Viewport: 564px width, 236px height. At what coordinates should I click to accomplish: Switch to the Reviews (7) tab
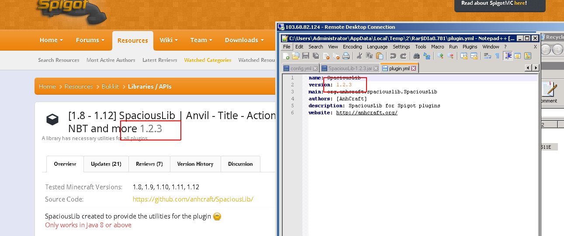tap(149, 164)
